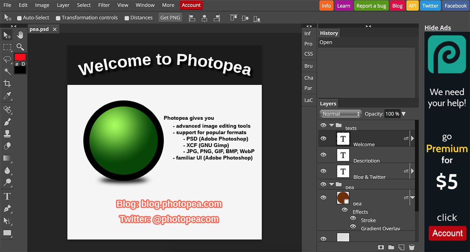Open the blend mode Normal dropdown
Screen dimensions: 470x252
[341, 114]
